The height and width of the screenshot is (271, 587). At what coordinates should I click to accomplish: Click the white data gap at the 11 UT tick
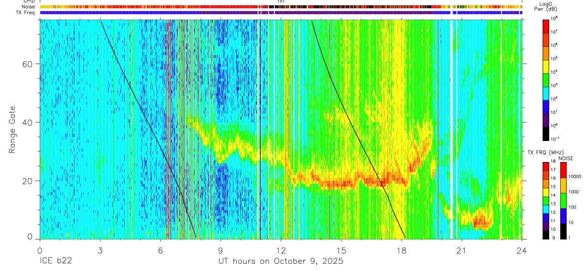pyautogui.click(x=261, y=129)
